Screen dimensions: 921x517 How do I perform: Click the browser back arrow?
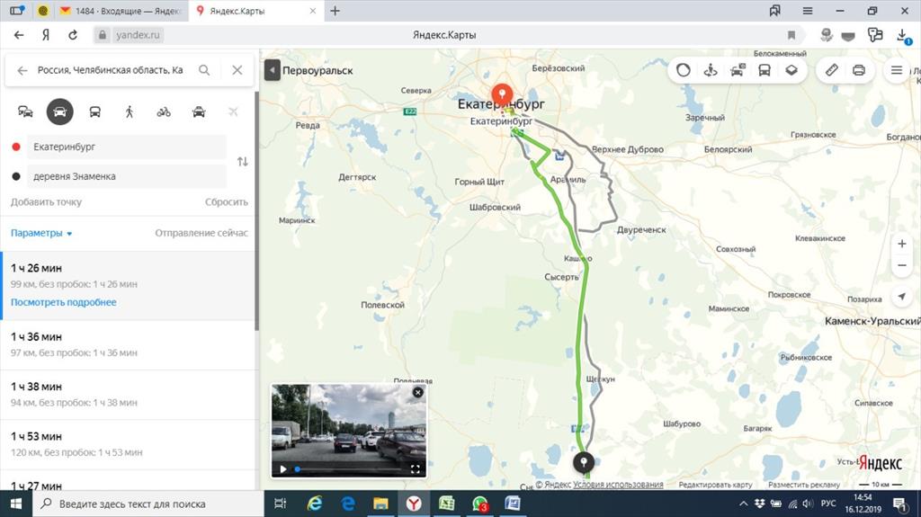[19, 35]
